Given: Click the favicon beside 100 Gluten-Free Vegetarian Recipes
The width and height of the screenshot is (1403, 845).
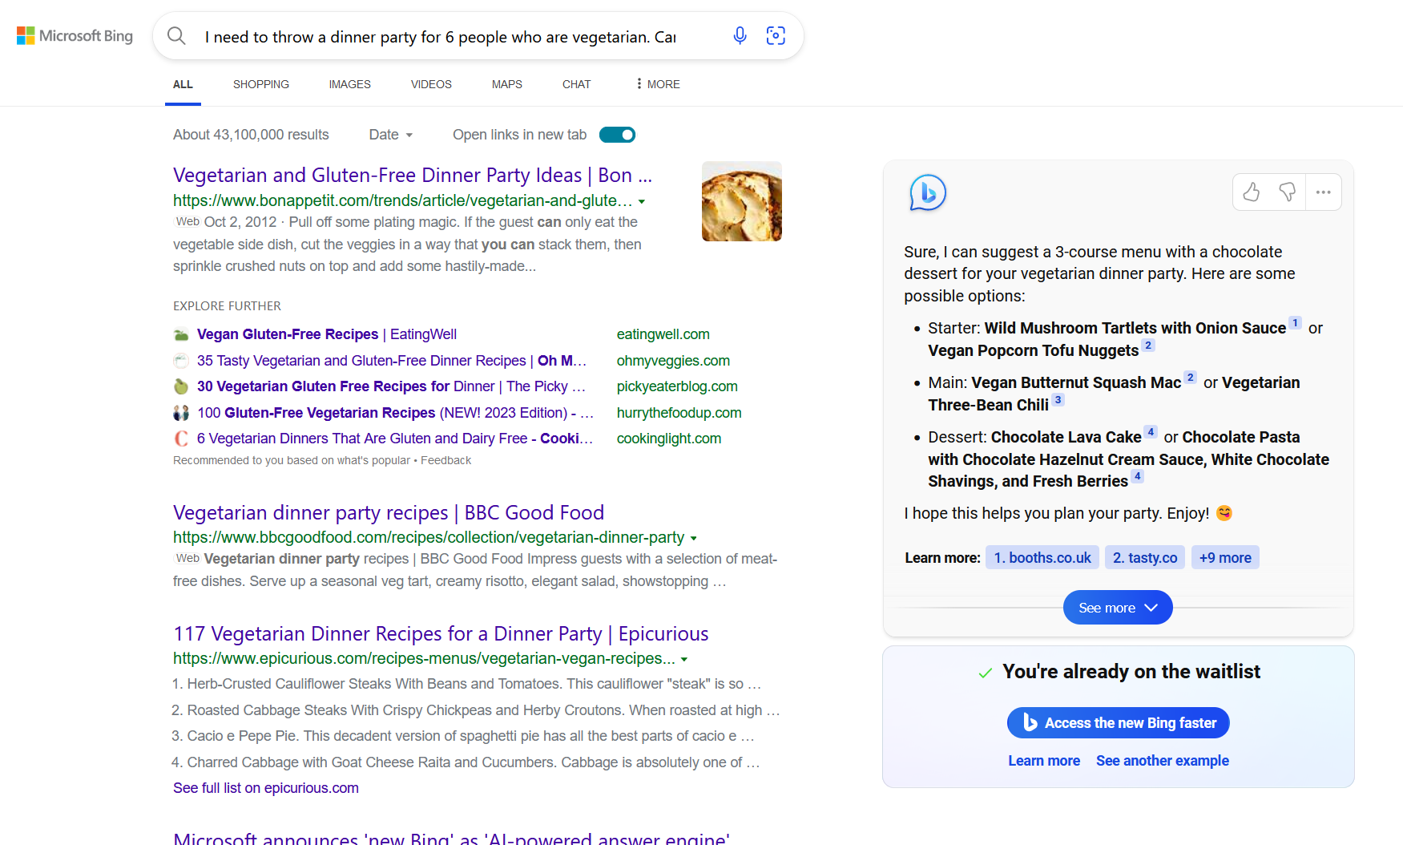Looking at the screenshot, I should [x=181, y=413].
